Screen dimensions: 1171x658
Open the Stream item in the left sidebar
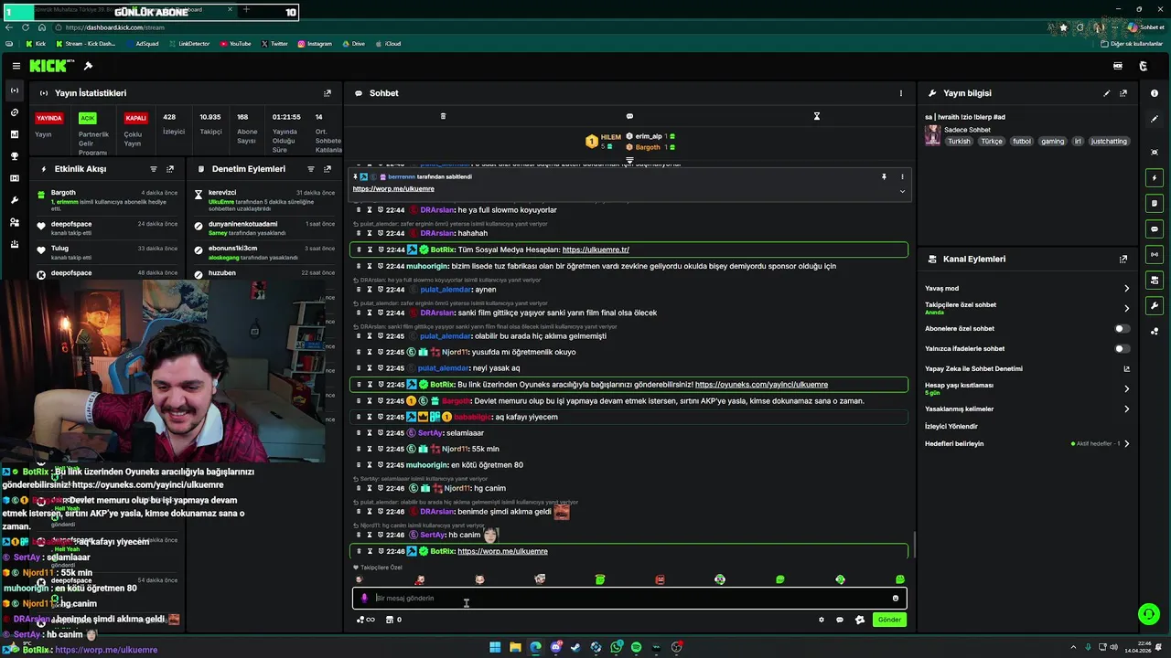14,90
